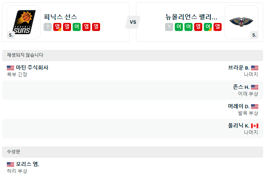This screenshot has width=266, height=177.
Task: Click the Phoenix Suns team logo
Action: (24, 22)
